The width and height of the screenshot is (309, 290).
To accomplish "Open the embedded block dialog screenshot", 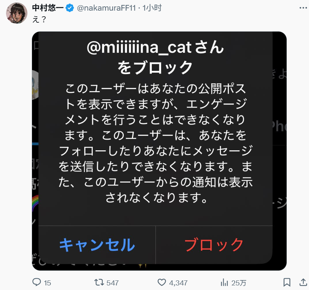I will (x=159, y=151).
